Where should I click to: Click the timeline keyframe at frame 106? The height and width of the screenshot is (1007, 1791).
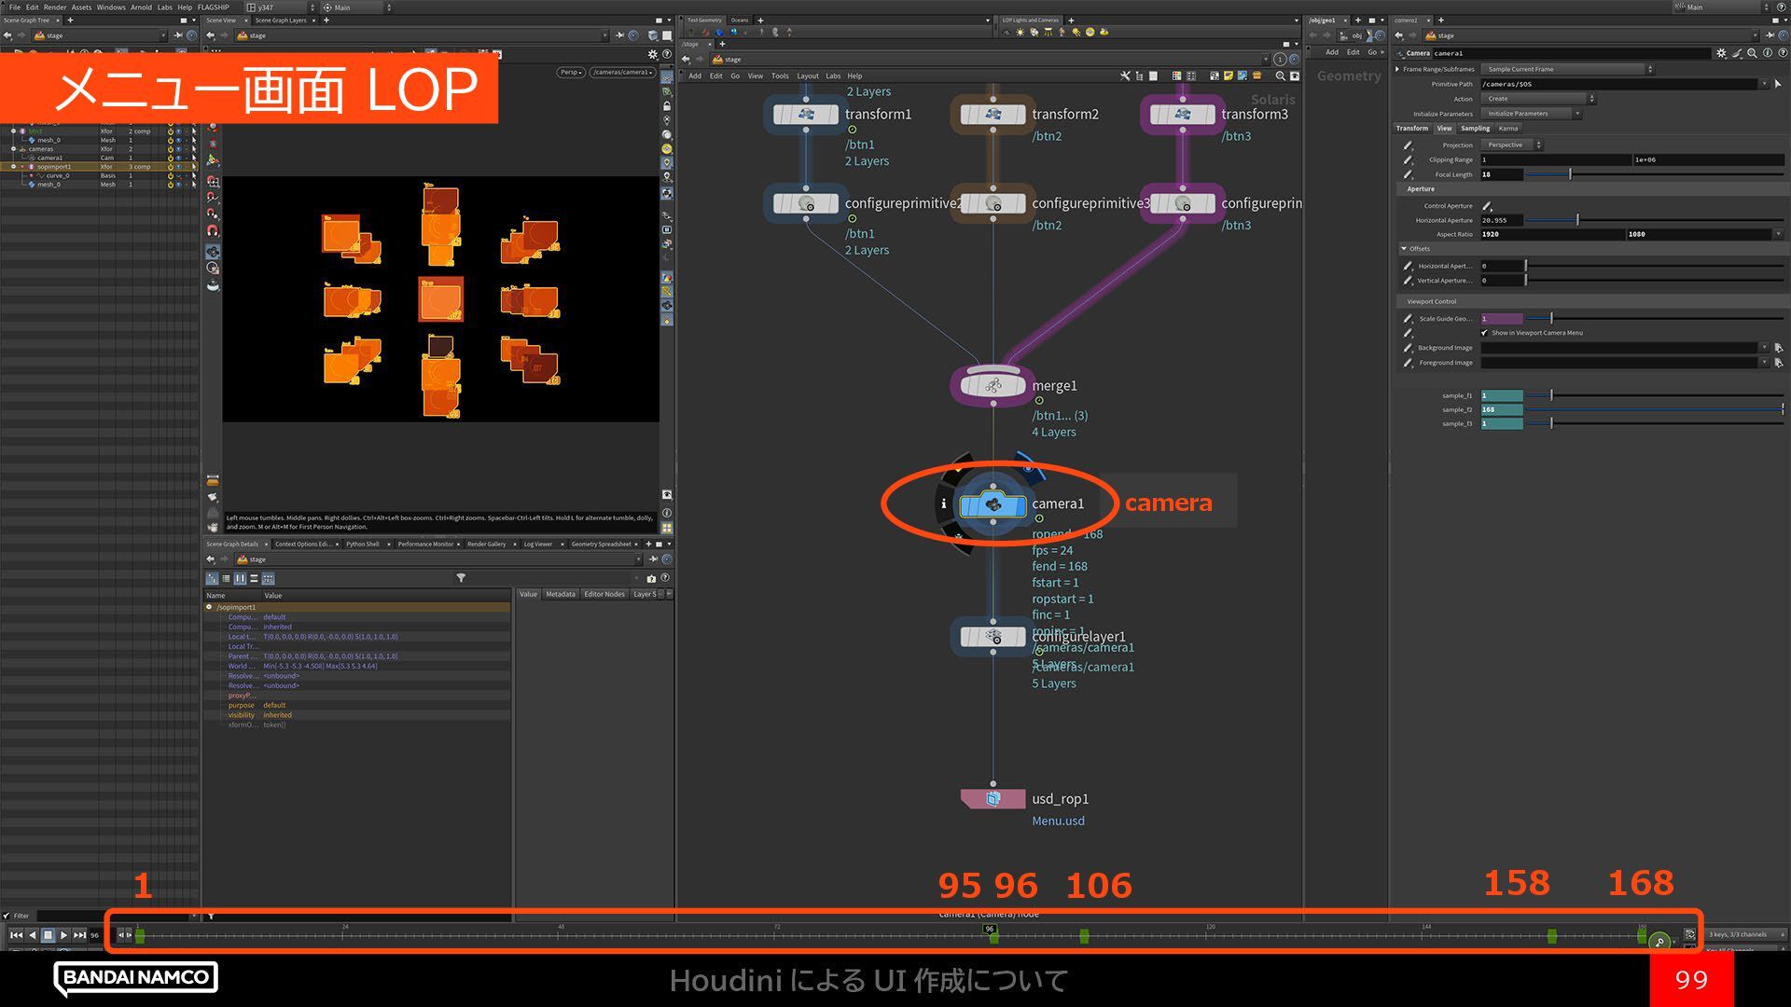coord(1084,935)
